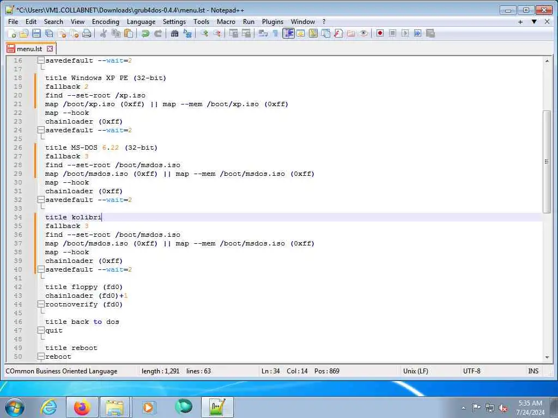Open the Search menu

pos(53,22)
